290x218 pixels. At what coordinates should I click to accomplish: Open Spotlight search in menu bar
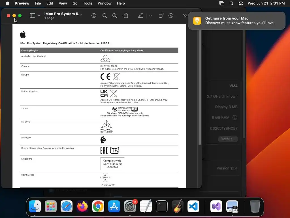click(231, 3)
